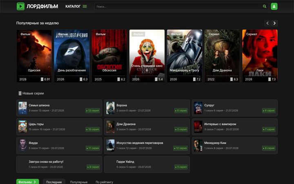Expand the green Фильмы button
294x184 pixels.
click(28, 182)
